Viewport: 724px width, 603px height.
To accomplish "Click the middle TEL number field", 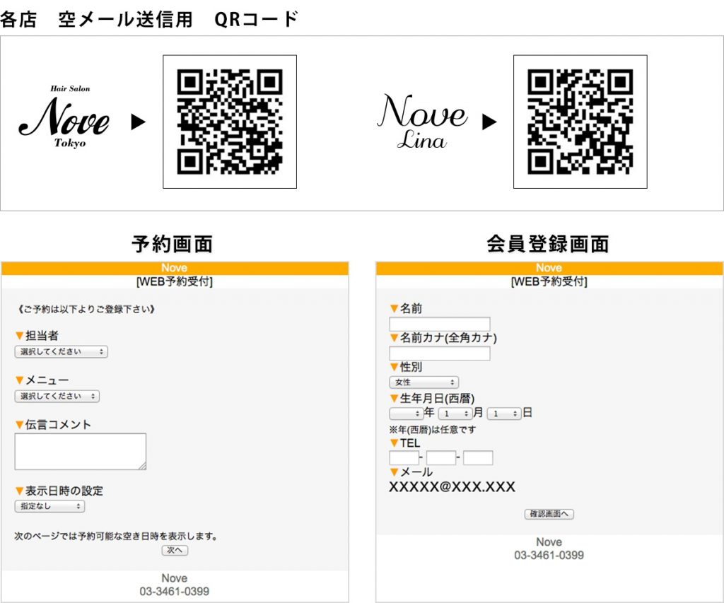I will click(x=441, y=457).
